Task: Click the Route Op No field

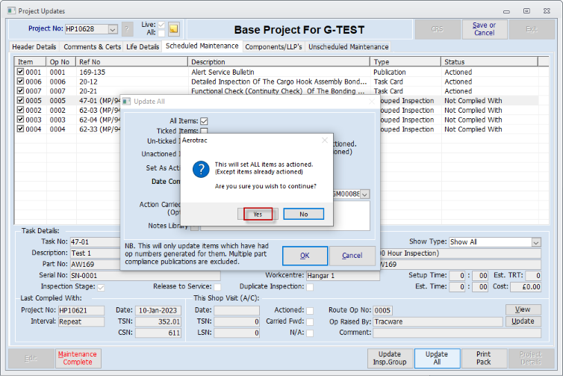Action: 382,310
